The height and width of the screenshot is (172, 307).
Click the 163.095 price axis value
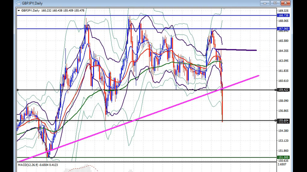coord(283,61)
